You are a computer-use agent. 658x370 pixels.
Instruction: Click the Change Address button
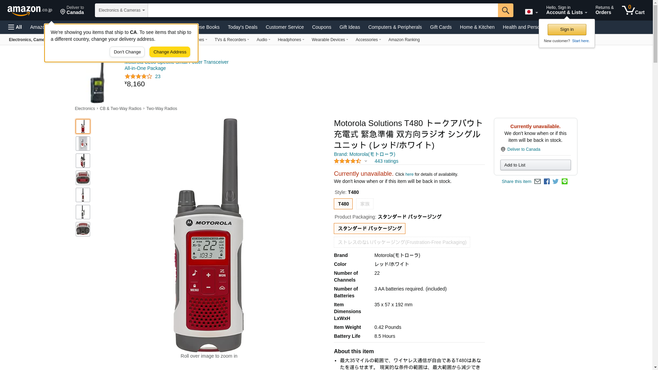(x=170, y=52)
